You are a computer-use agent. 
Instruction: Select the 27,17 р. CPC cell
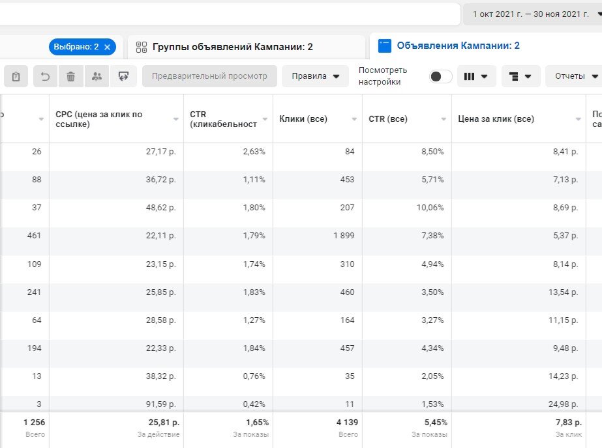(x=160, y=152)
